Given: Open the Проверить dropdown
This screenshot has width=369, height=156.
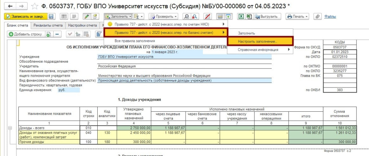Looking at the screenshot, I should point(164,17).
